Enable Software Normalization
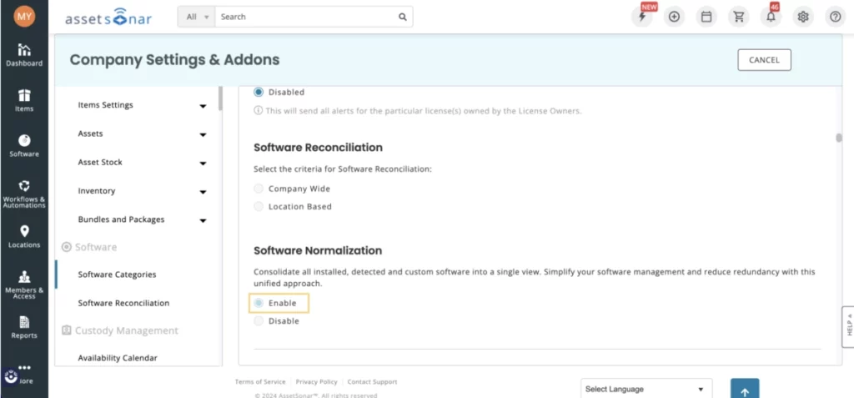The width and height of the screenshot is (854, 398). pos(259,303)
